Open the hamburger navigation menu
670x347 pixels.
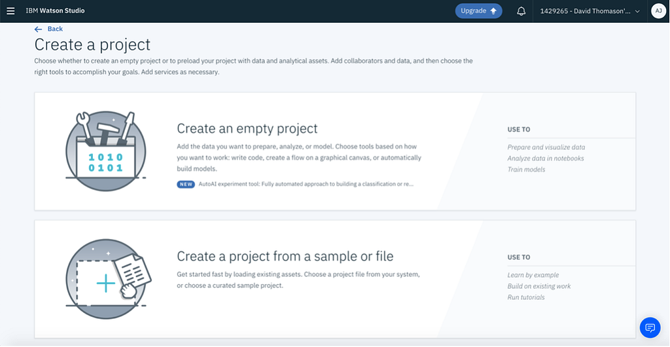pos(10,11)
